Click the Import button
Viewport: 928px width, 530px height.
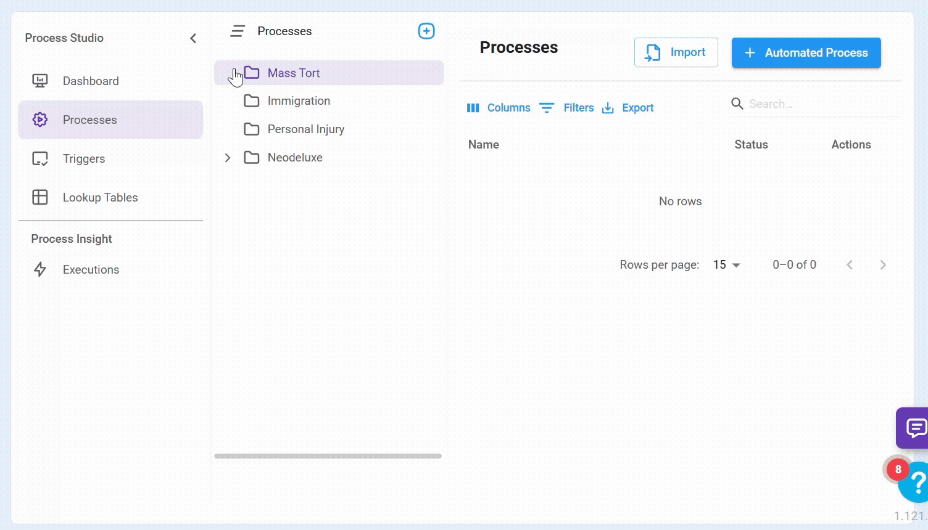pyautogui.click(x=676, y=52)
